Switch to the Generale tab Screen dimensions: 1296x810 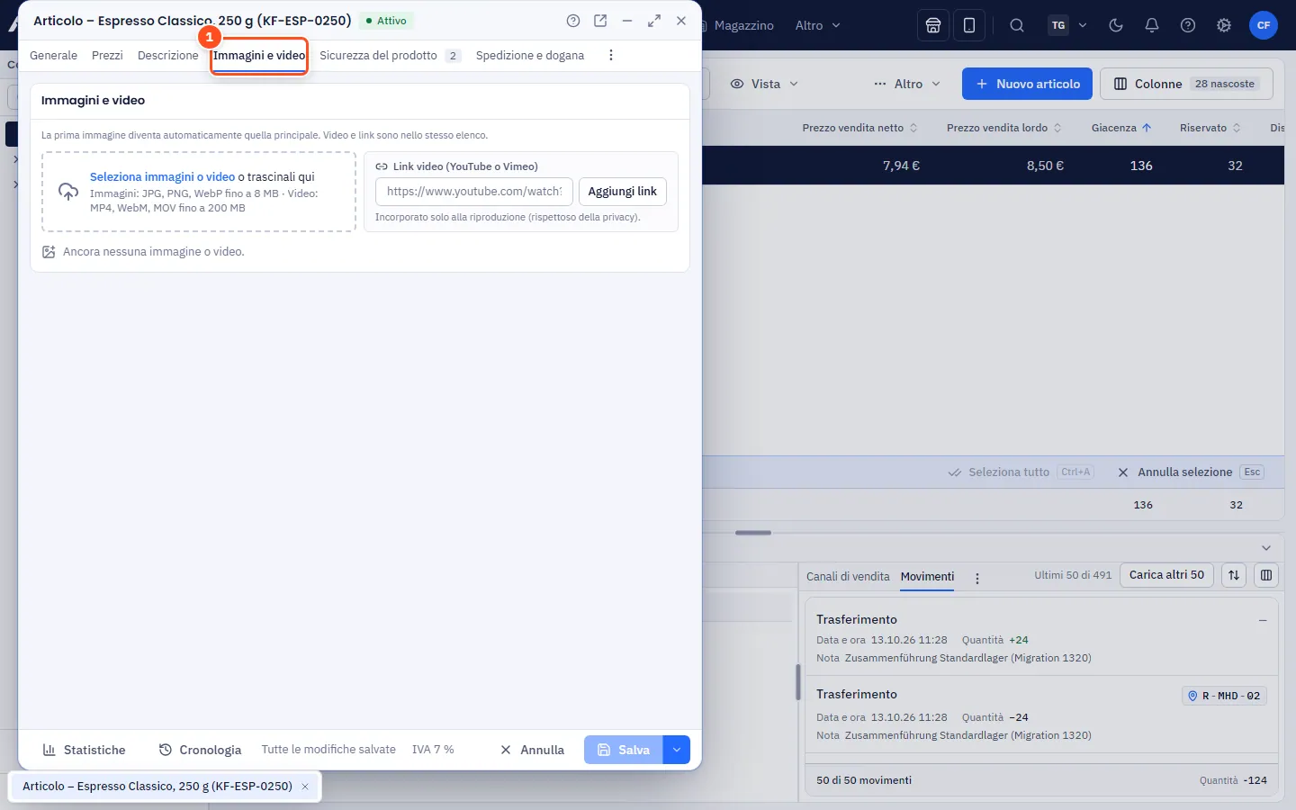pyautogui.click(x=54, y=55)
